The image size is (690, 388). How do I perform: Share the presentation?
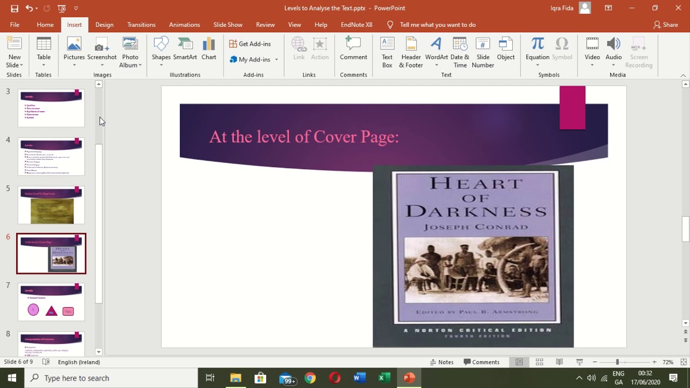pos(666,25)
